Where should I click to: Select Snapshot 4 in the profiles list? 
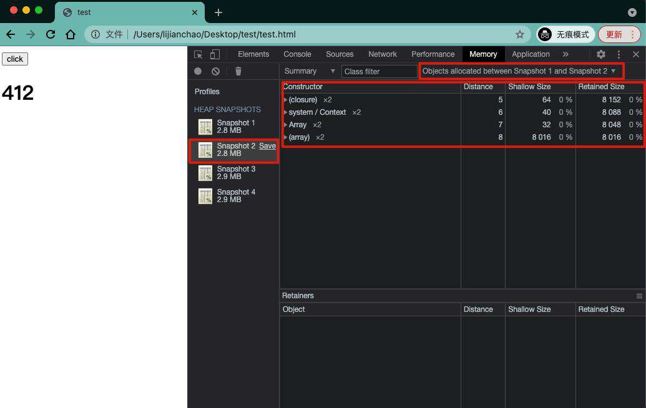pyautogui.click(x=233, y=196)
